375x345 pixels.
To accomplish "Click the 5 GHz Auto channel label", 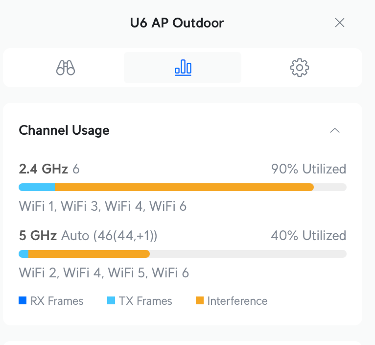I will pyautogui.click(x=88, y=236).
